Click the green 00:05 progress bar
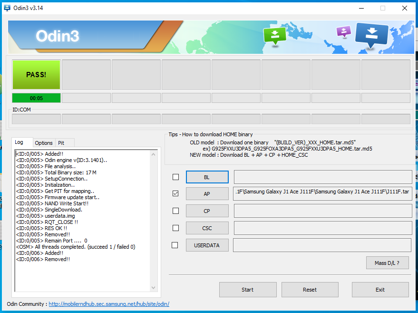Screen dimensions: 418x313 36,98
